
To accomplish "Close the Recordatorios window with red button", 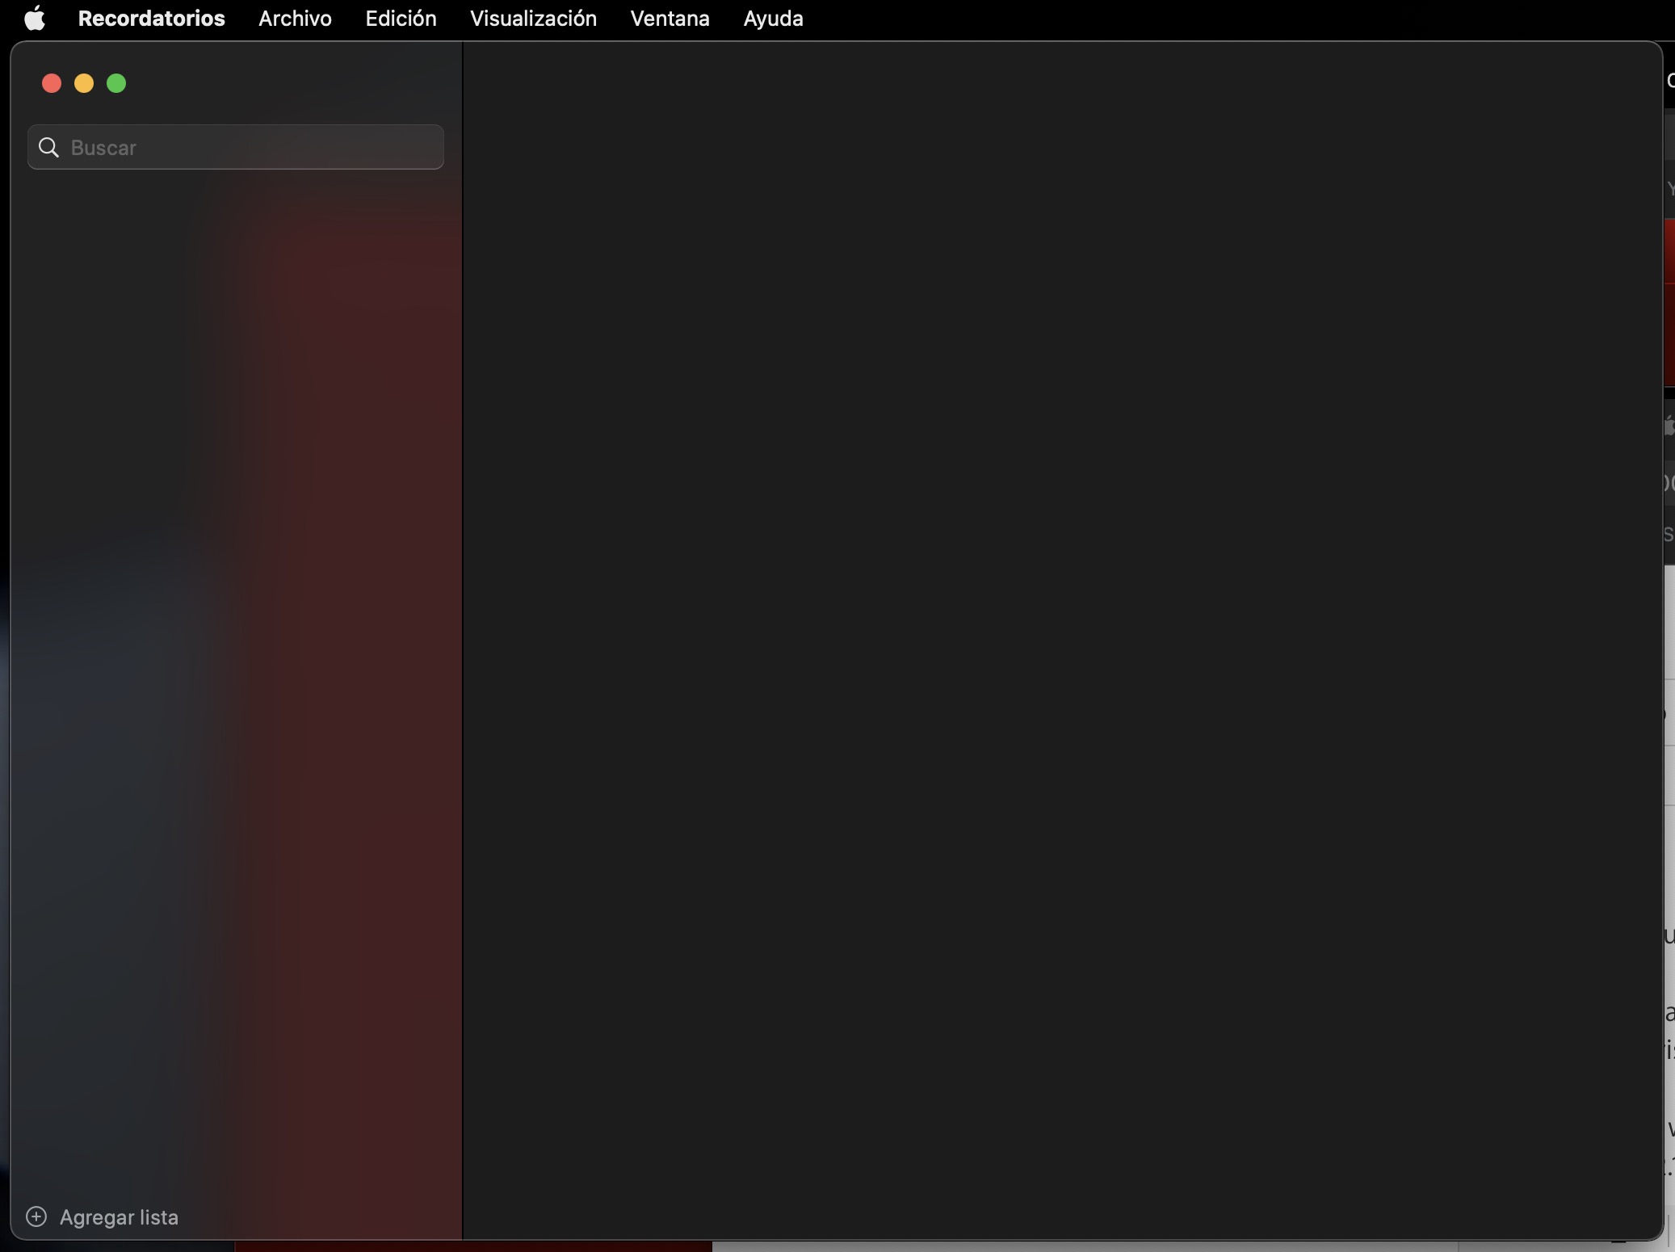I will pyautogui.click(x=52, y=83).
